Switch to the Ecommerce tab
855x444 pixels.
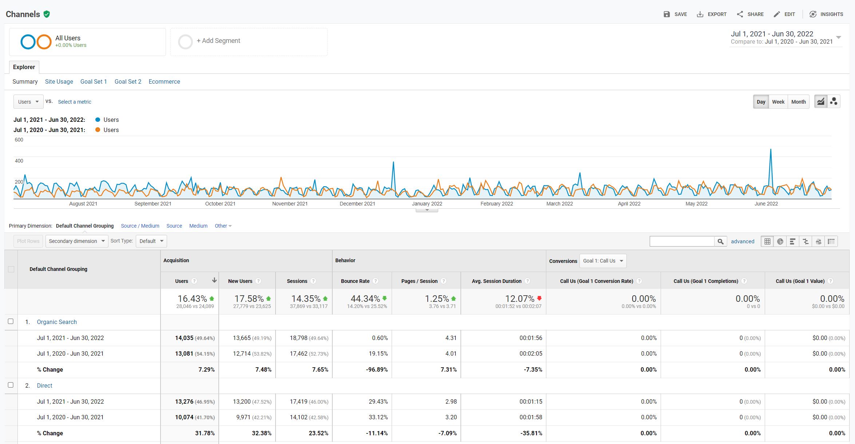164,81
